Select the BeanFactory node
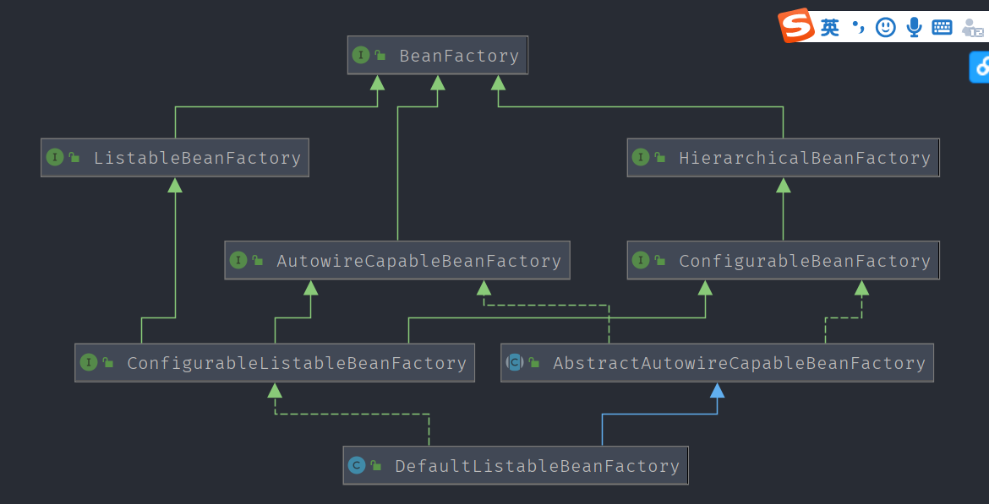The image size is (989, 504). pyautogui.click(x=458, y=56)
